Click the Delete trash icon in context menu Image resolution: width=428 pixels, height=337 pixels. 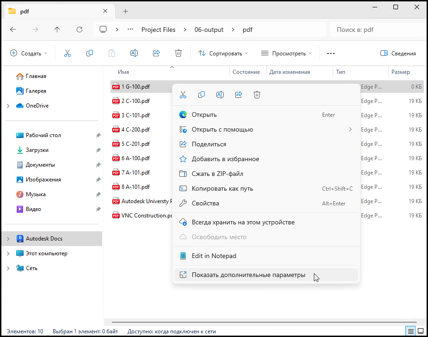click(257, 95)
